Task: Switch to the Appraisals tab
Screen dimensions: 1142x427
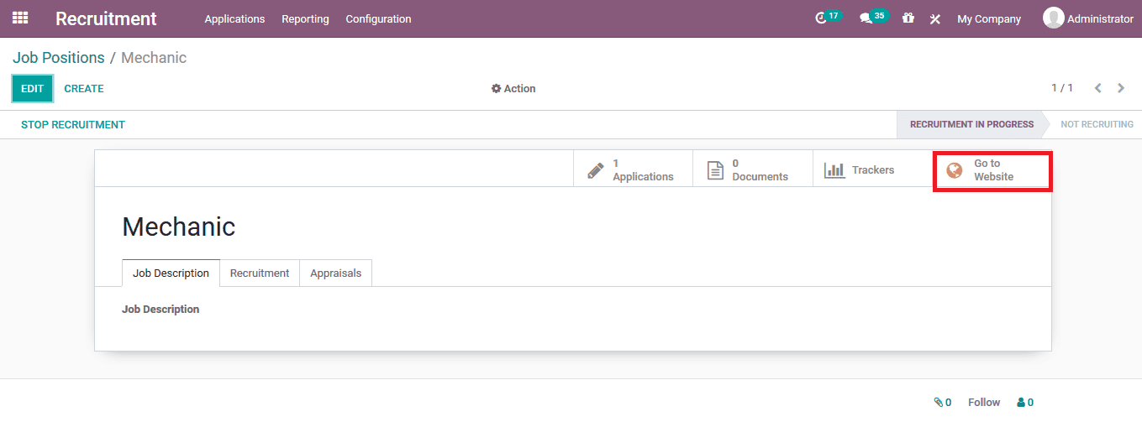Action: [335, 273]
